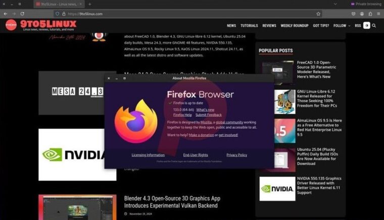Click the site security padlock icon

click(64, 14)
